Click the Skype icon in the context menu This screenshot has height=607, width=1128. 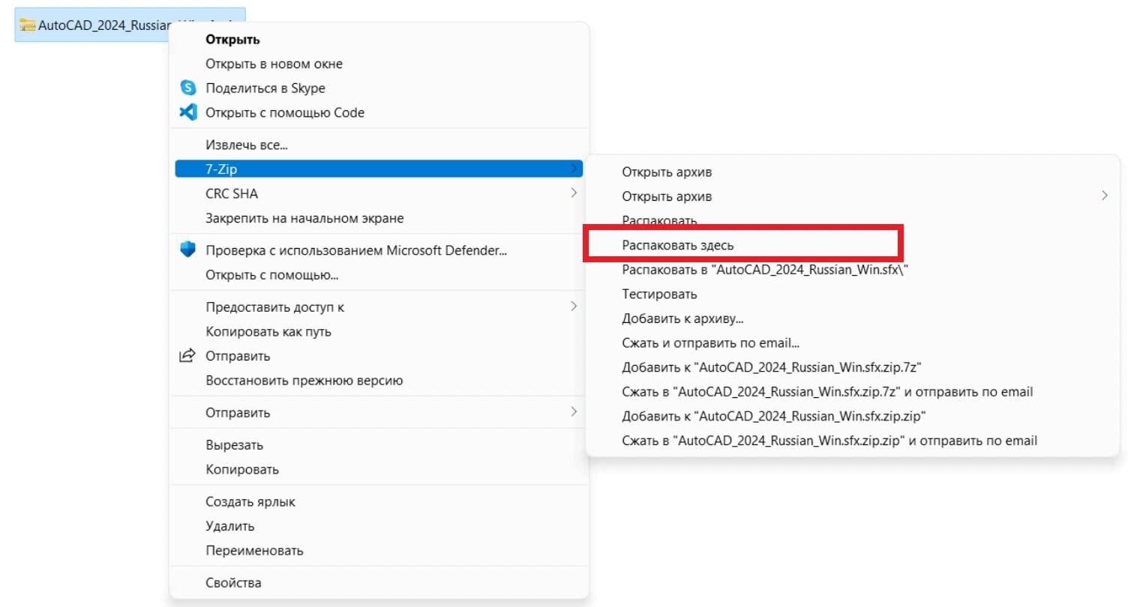pos(187,88)
